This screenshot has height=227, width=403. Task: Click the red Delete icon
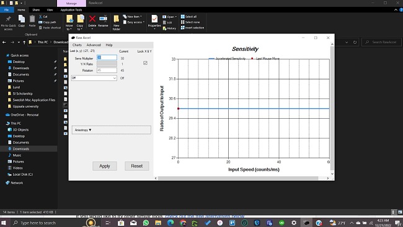[x=92, y=19]
